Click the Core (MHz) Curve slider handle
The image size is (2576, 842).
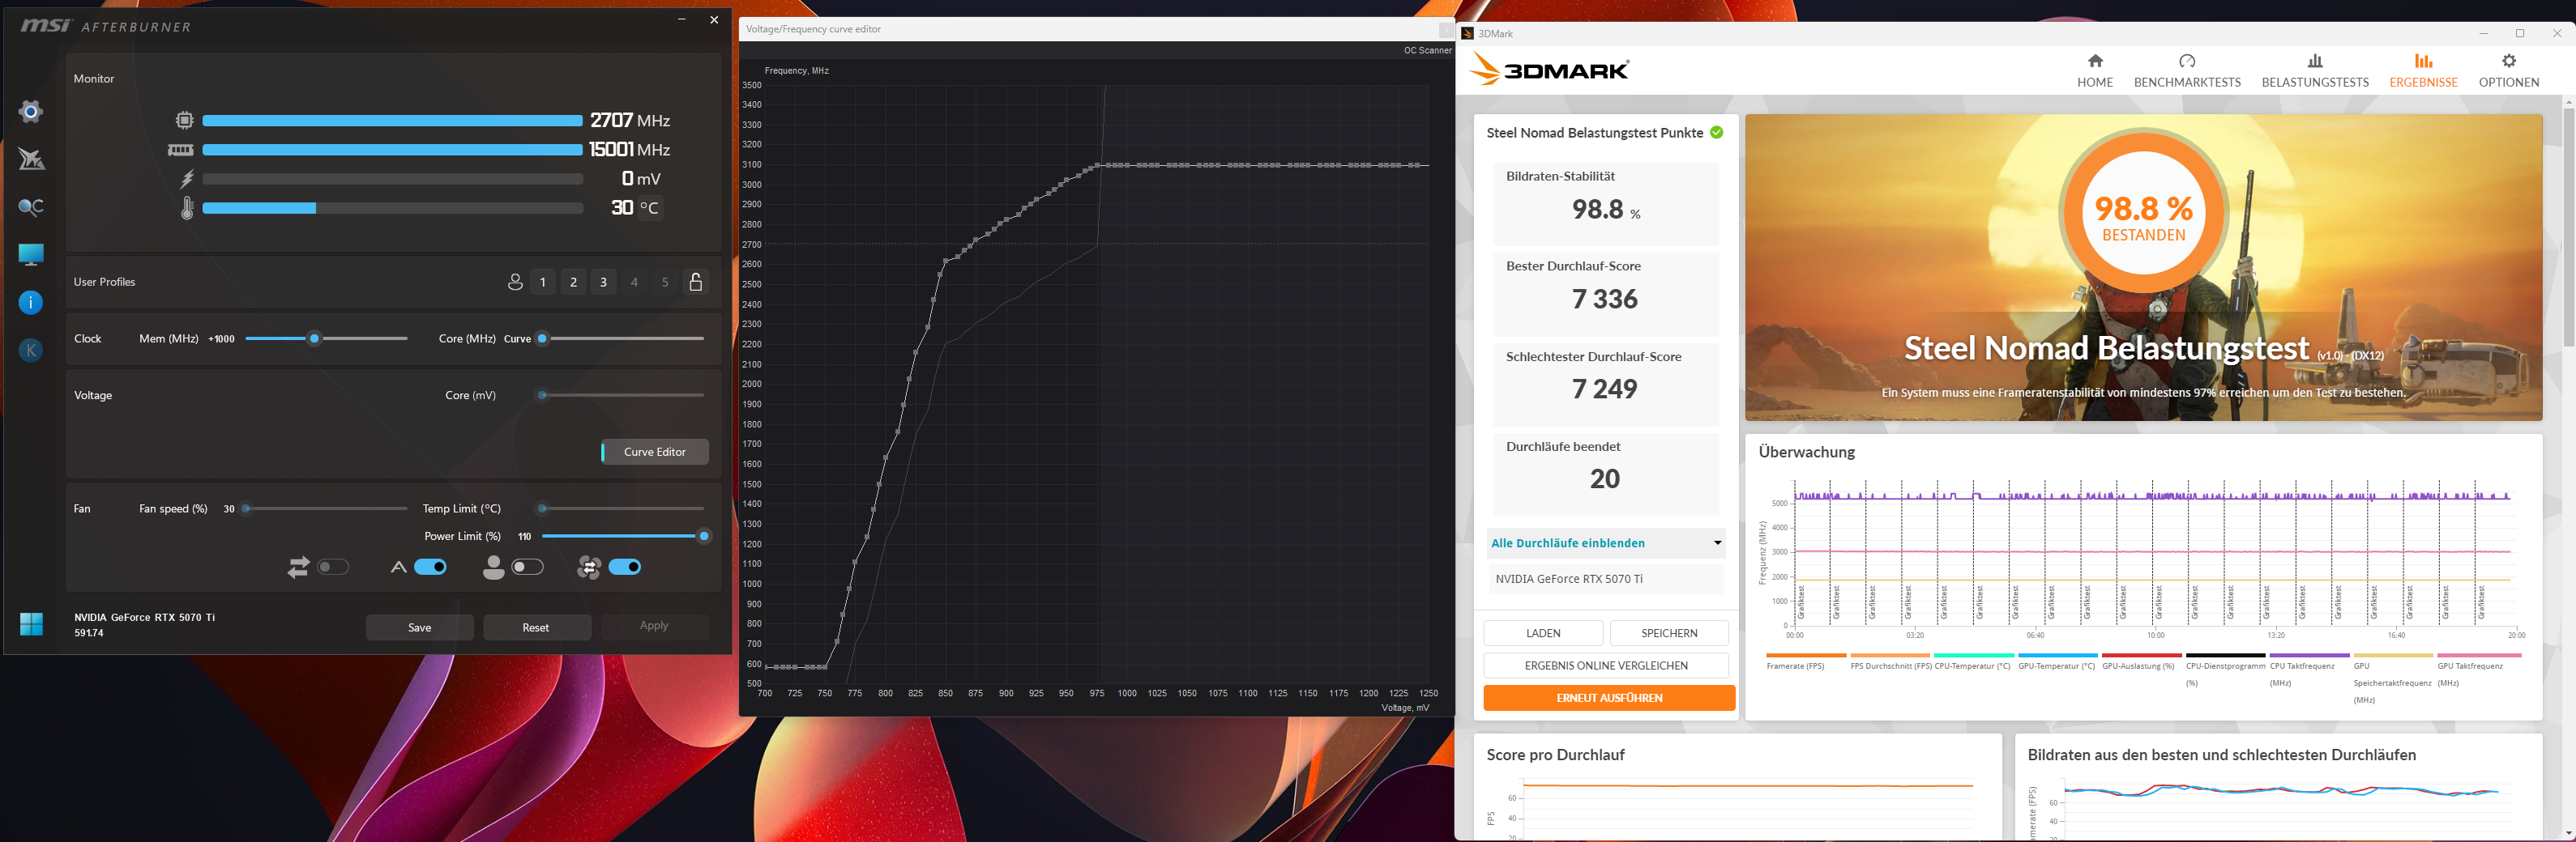click(x=542, y=338)
